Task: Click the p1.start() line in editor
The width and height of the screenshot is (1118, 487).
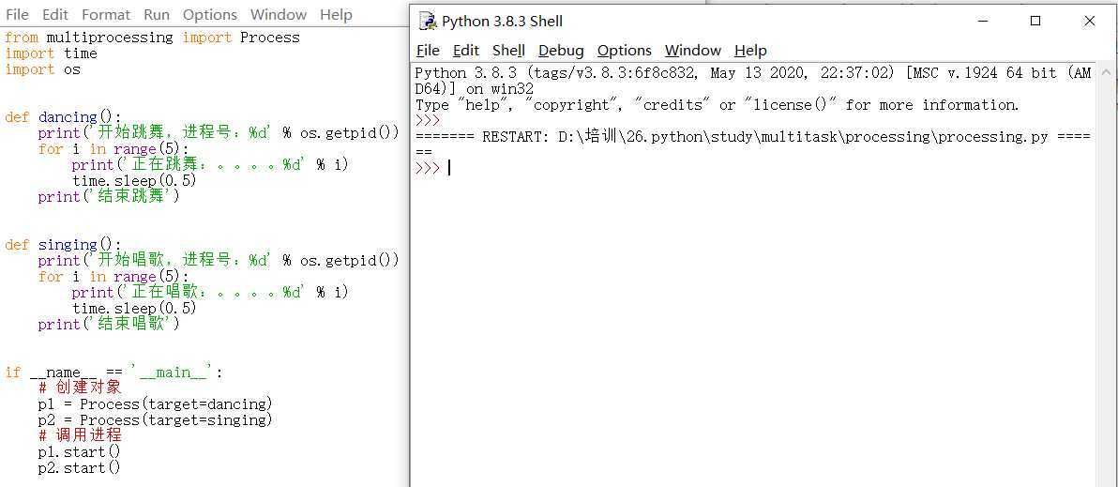Action: coord(79,452)
